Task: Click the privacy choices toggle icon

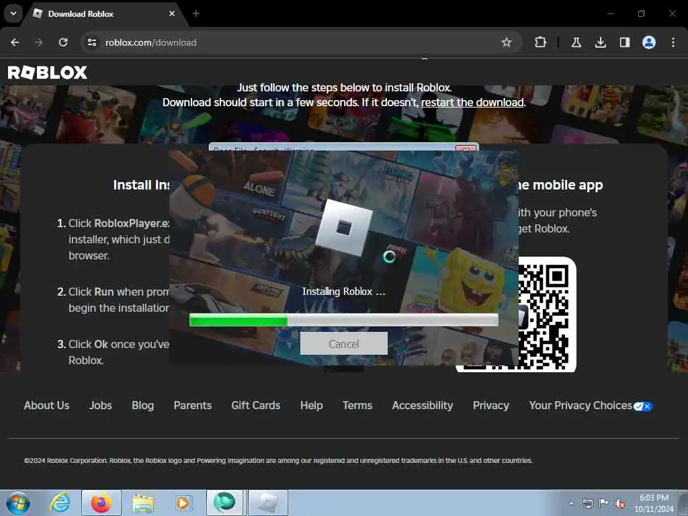Action: 643,406
